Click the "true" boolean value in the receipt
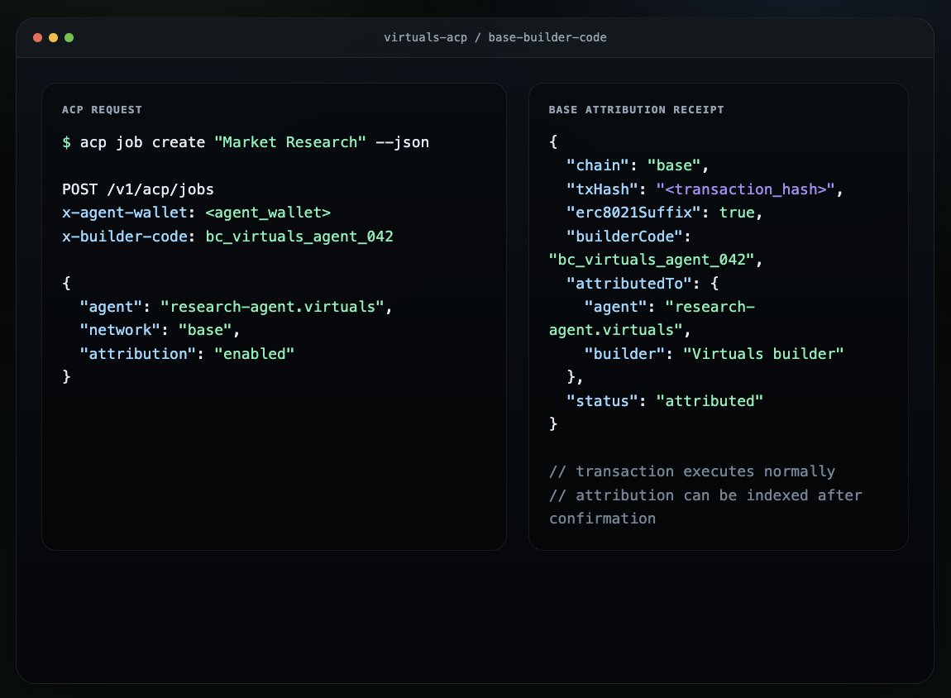951x698 pixels. [737, 213]
